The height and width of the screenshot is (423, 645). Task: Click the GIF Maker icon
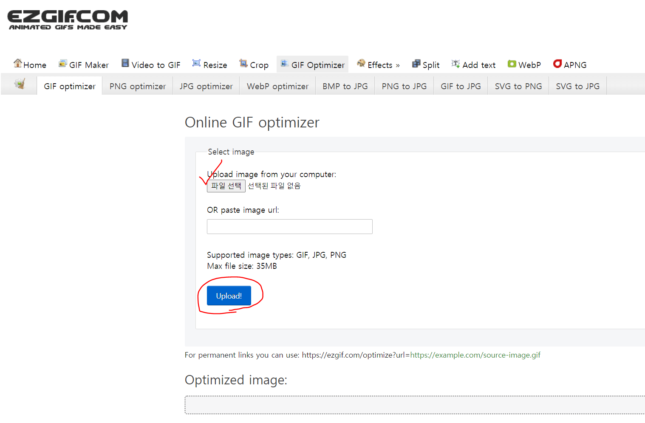[x=63, y=64]
